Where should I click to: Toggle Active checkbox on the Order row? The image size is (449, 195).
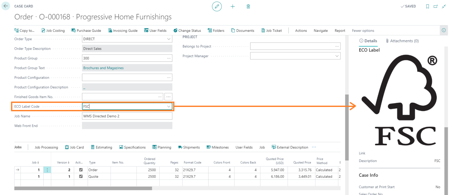pyautogui.click(x=81, y=170)
